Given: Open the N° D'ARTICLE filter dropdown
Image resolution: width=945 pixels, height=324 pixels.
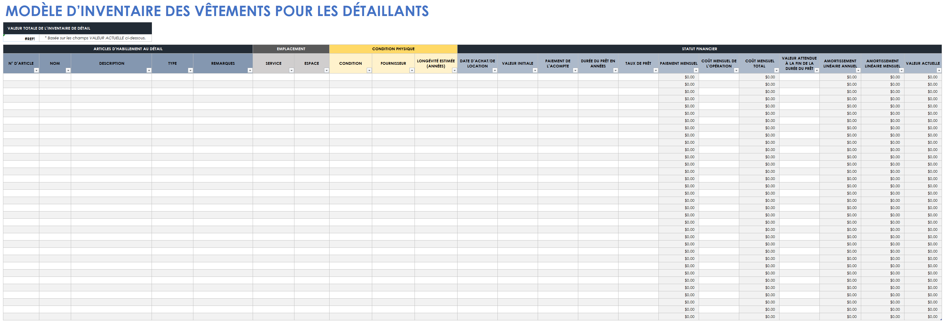Looking at the screenshot, I should [x=36, y=70].
